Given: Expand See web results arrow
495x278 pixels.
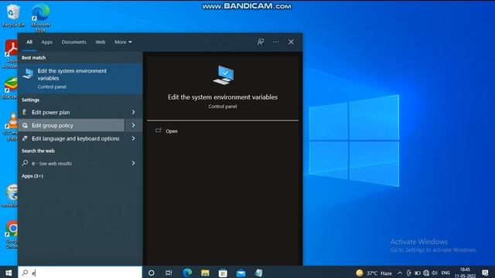Looking at the screenshot, I should pyautogui.click(x=133, y=163).
